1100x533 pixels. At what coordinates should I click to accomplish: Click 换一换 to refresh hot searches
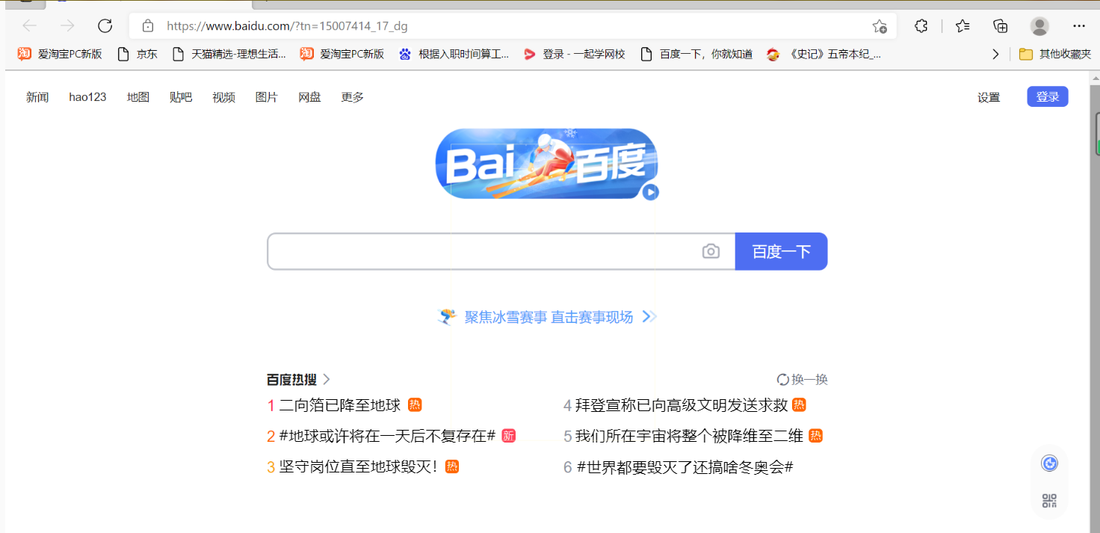coord(803,379)
